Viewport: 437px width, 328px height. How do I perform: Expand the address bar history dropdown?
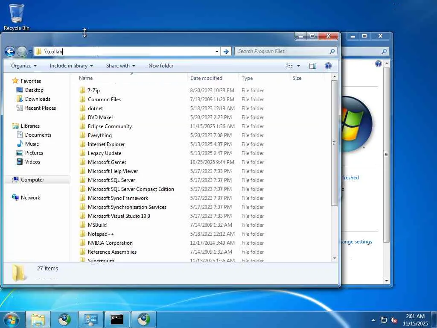217,51
